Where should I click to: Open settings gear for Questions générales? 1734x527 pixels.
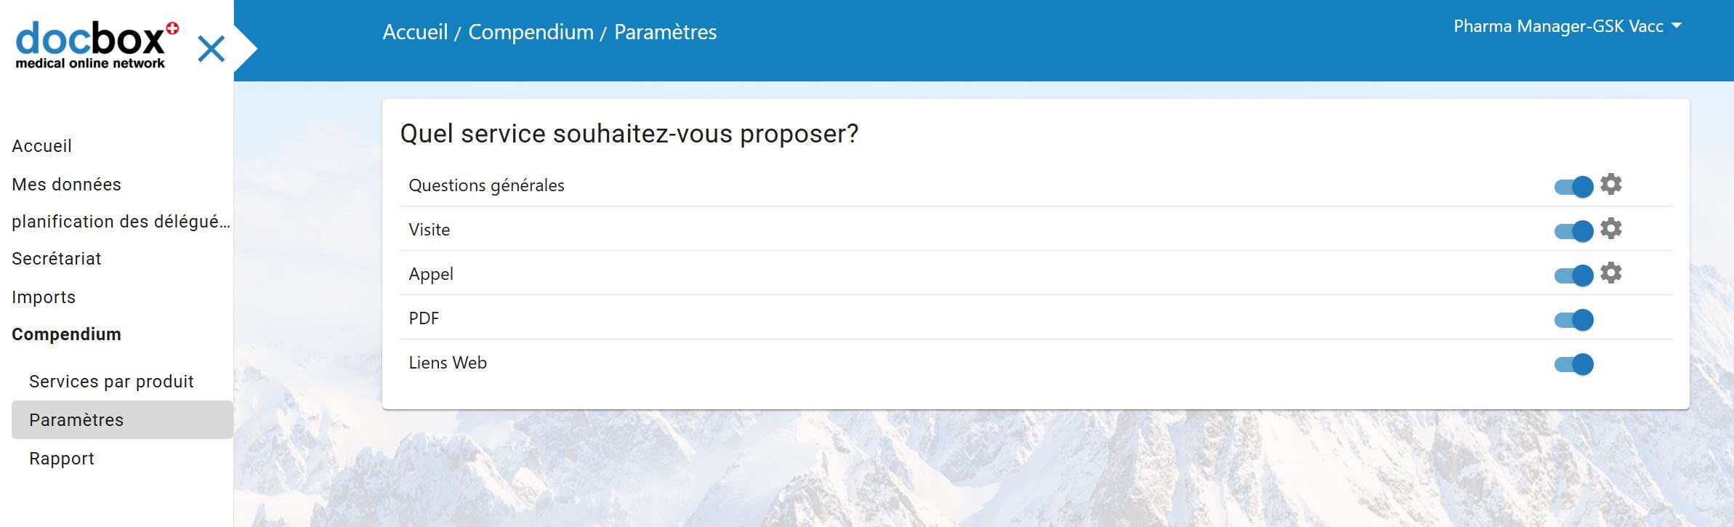click(x=1610, y=184)
